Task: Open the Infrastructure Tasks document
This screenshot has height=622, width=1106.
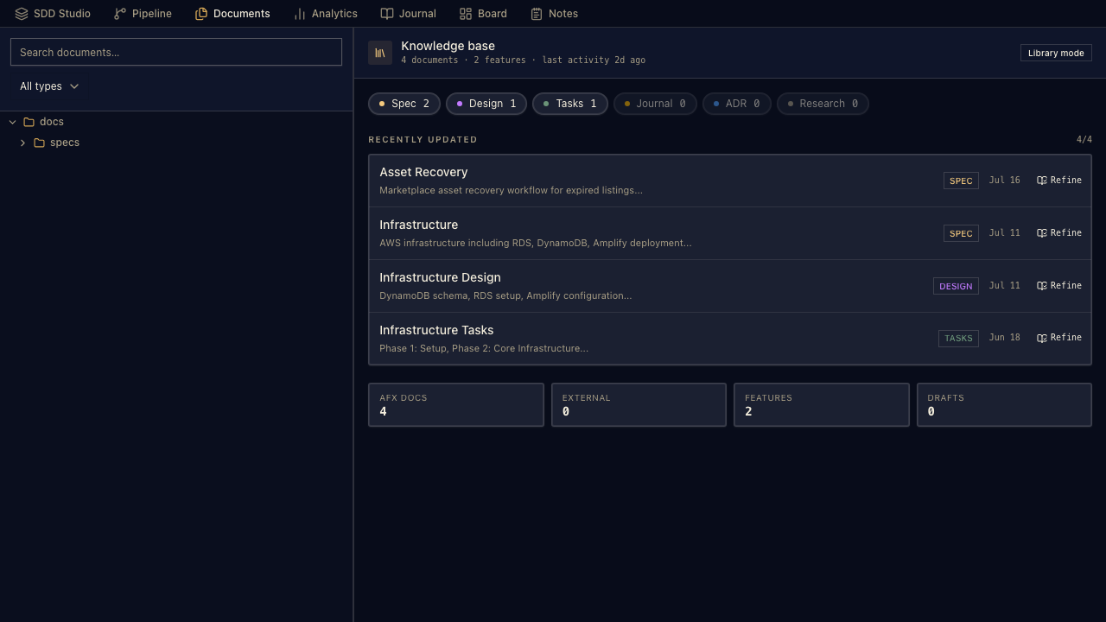Action: pyautogui.click(x=436, y=330)
